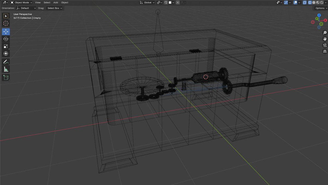This screenshot has height=185, width=328.
Task: Click the zoom view magnifier icon
Action: [x=325, y=32]
